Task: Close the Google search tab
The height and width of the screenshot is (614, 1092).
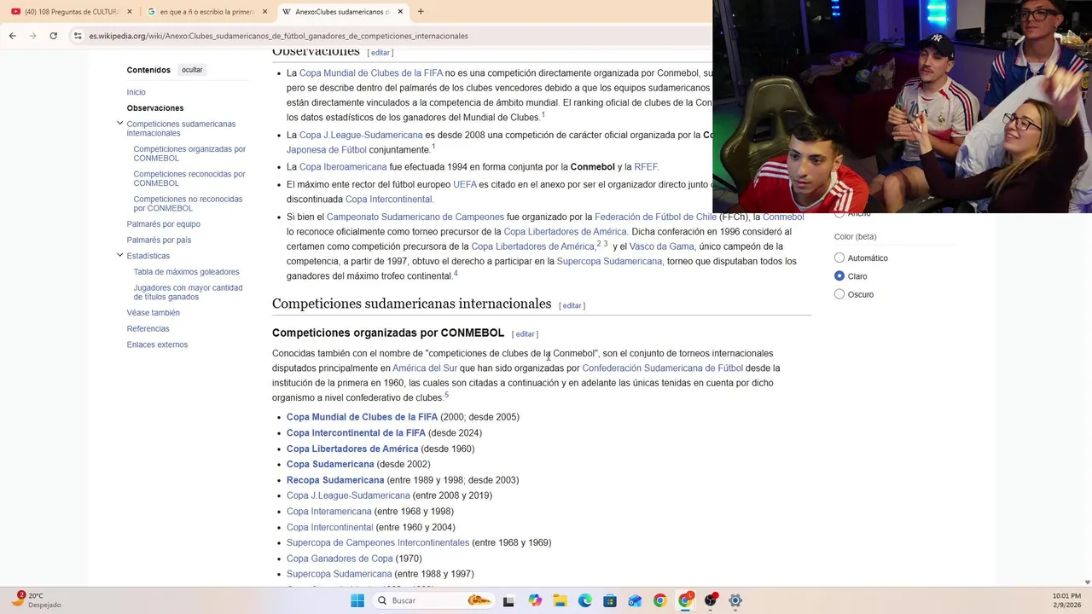Action: point(264,12)
